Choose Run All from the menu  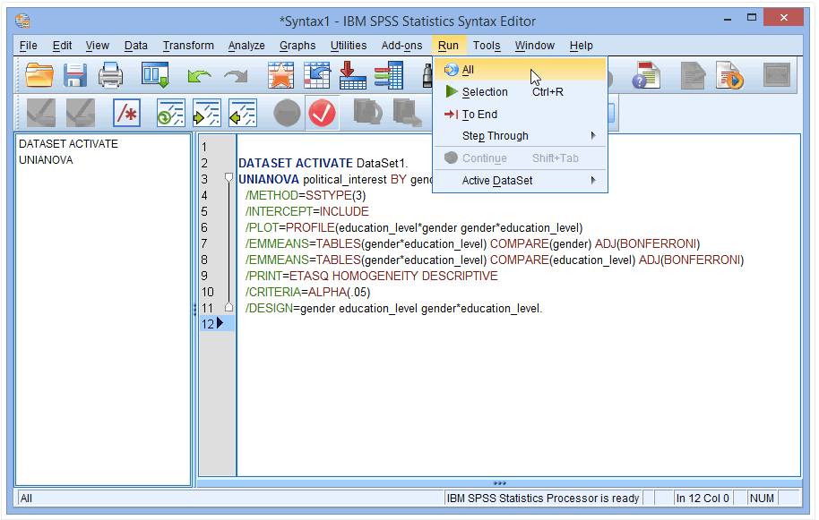pos(521,70)
